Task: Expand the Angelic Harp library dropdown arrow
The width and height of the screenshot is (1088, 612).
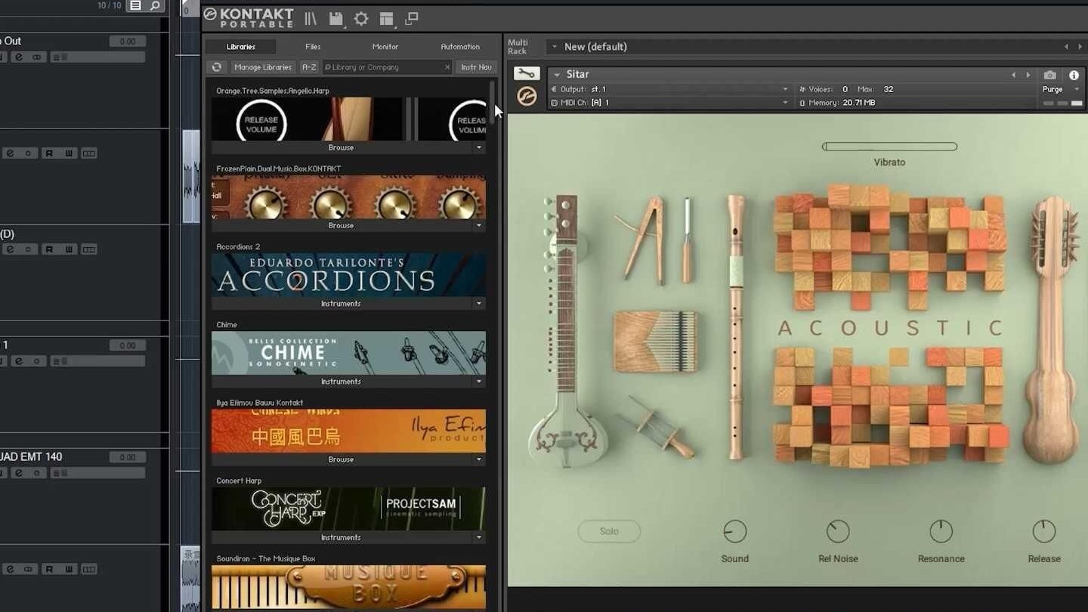Action: pyautogui.click(x=478, y=148)
